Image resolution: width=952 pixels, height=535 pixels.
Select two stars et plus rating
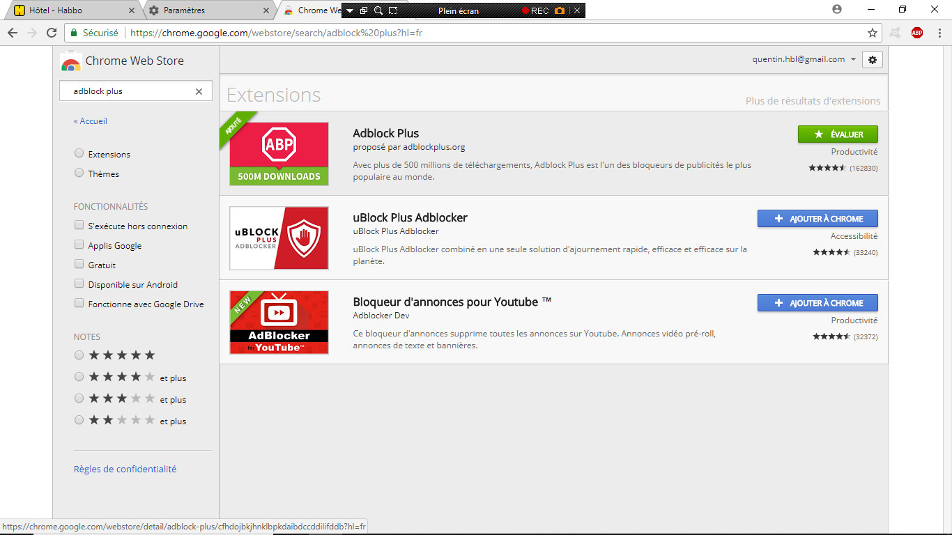[79, 420]
